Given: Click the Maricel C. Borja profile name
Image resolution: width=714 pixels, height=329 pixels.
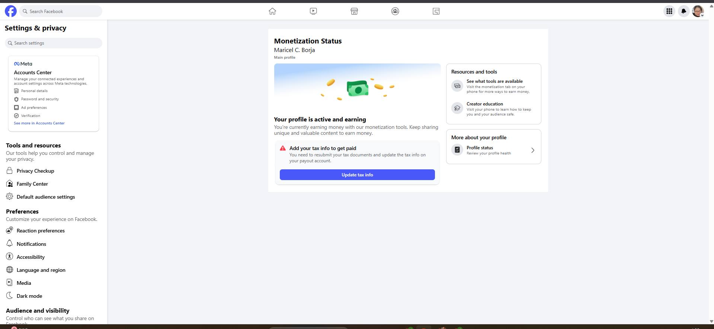Looking at the screenshot, I should pos(294,50).
